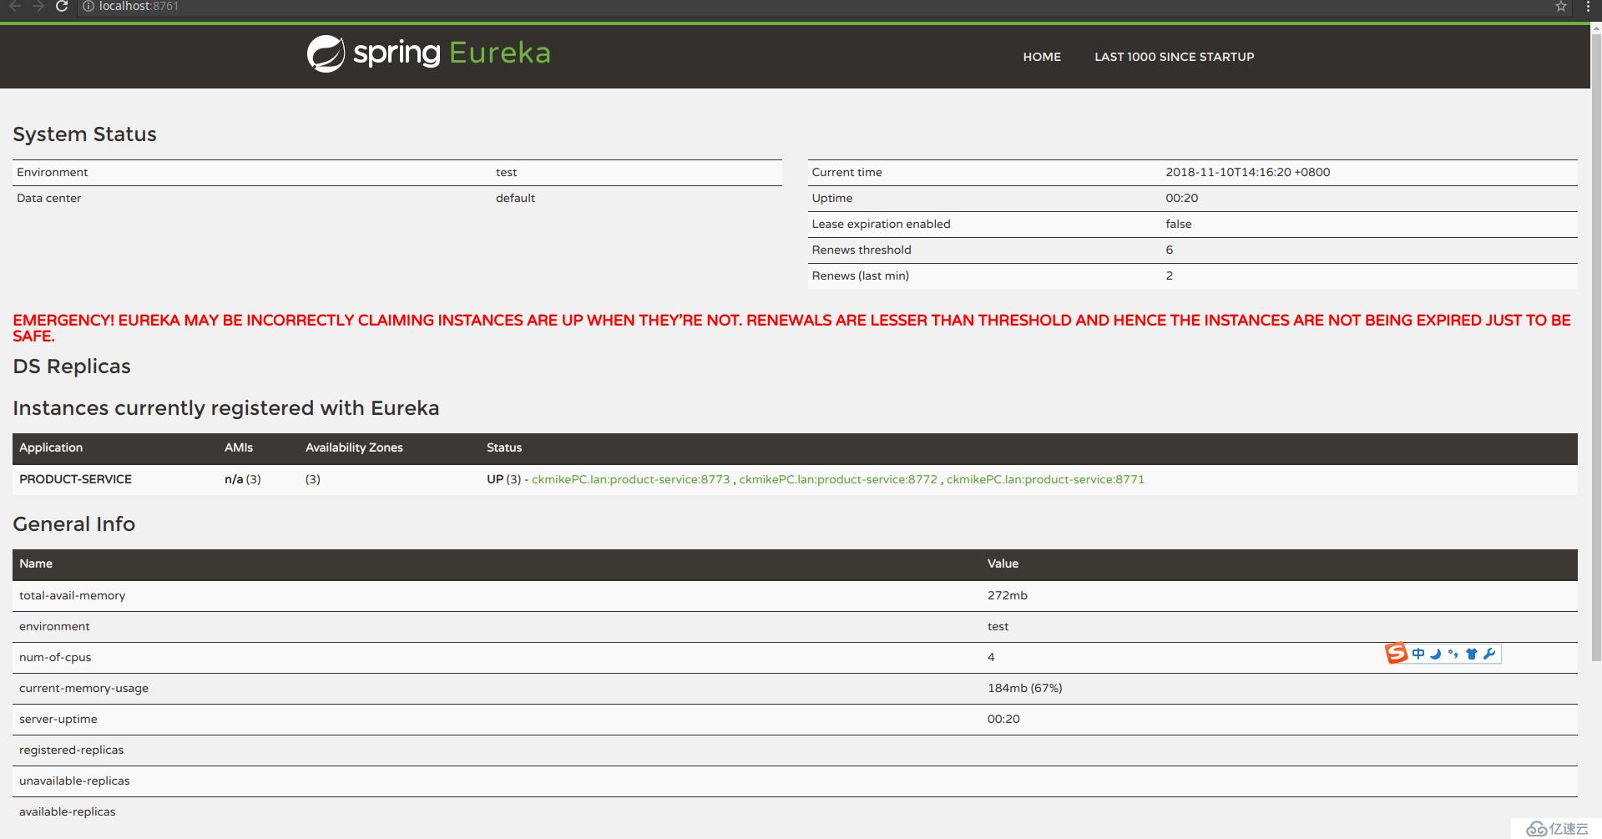The width and height of the screenshot is (1602, 839).
Task: Open LAST 1000 SINCE STARTUP nav item
Action: pyautogui.click(x=1174, y=57)
